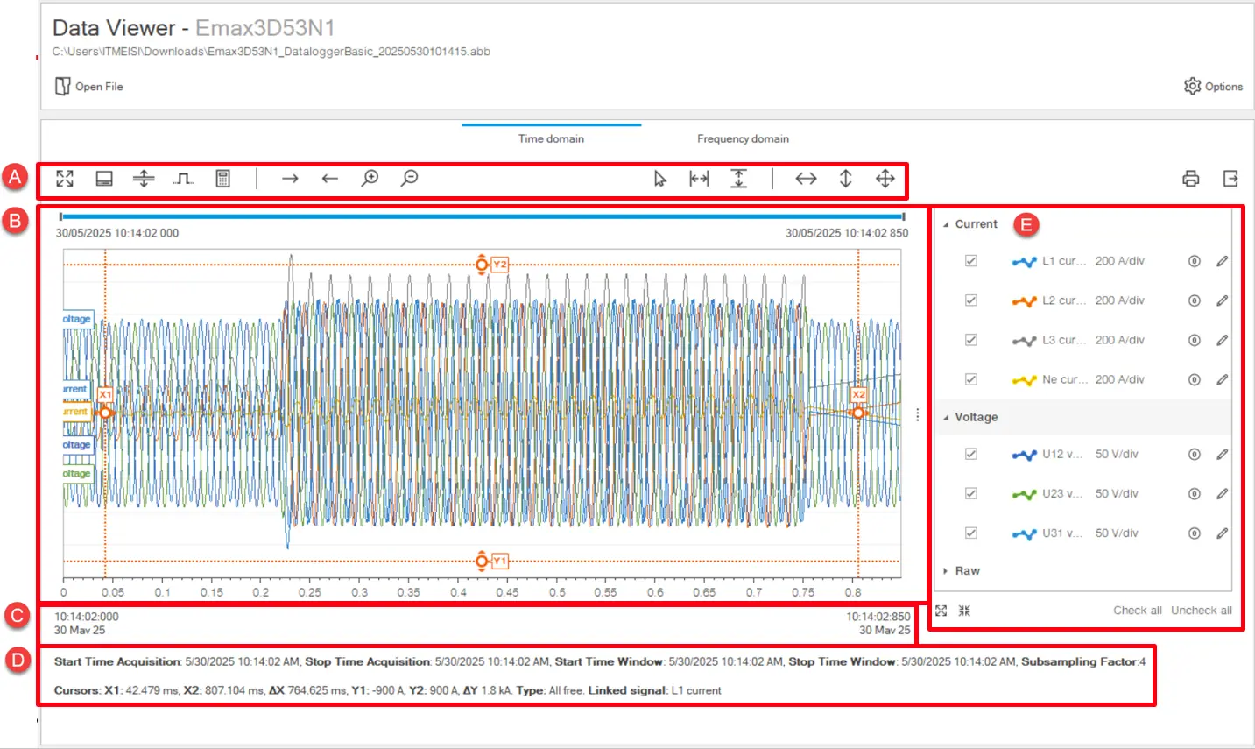The image size is (1255, 749).
Task: Click the zoom out magnifier icon
Action: click(407, 178)
